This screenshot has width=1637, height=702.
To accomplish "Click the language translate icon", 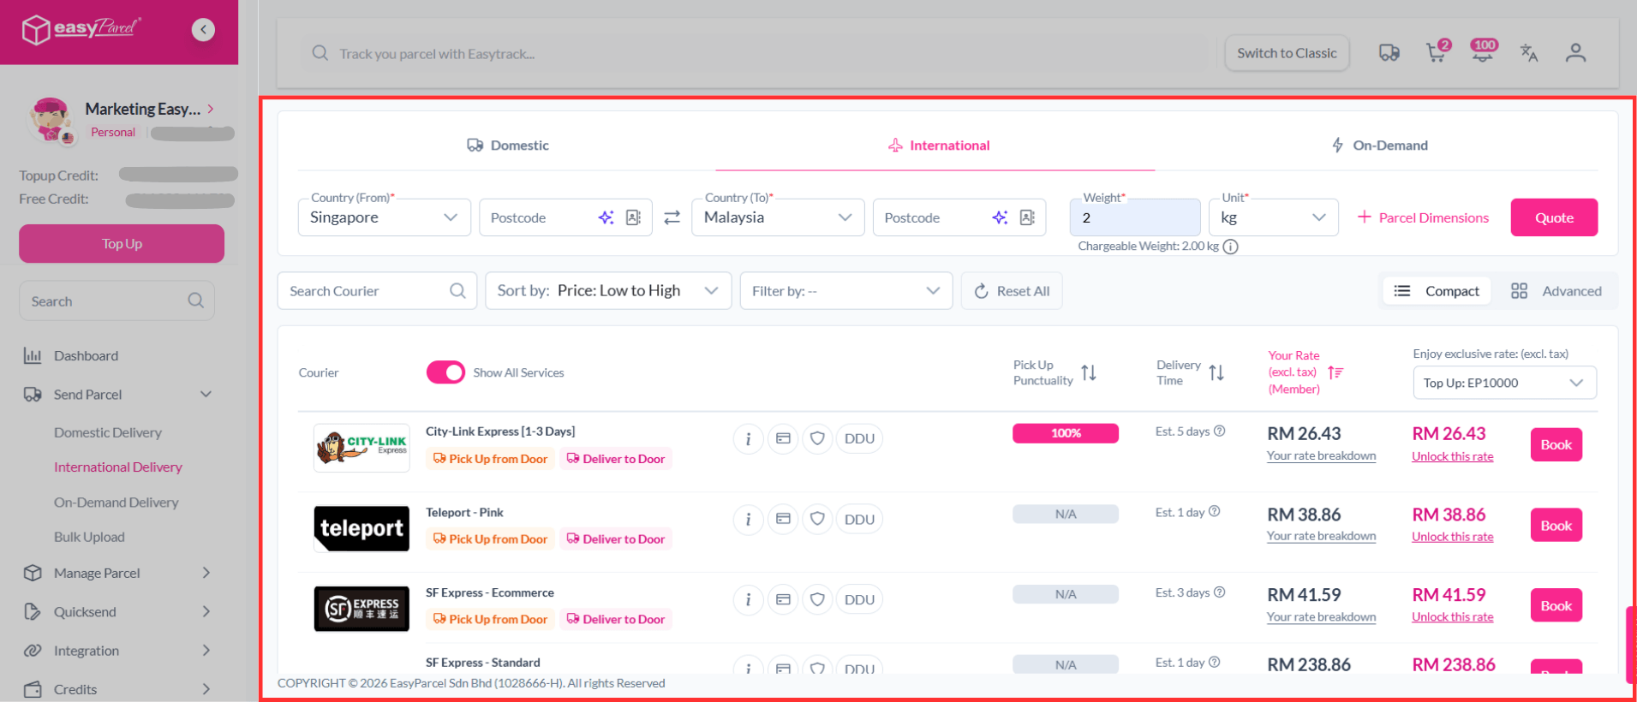I will click(1529, 53).
